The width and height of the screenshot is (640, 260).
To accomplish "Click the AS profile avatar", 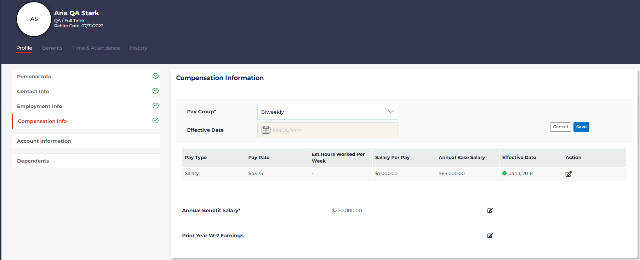I will tap(34, 19).
